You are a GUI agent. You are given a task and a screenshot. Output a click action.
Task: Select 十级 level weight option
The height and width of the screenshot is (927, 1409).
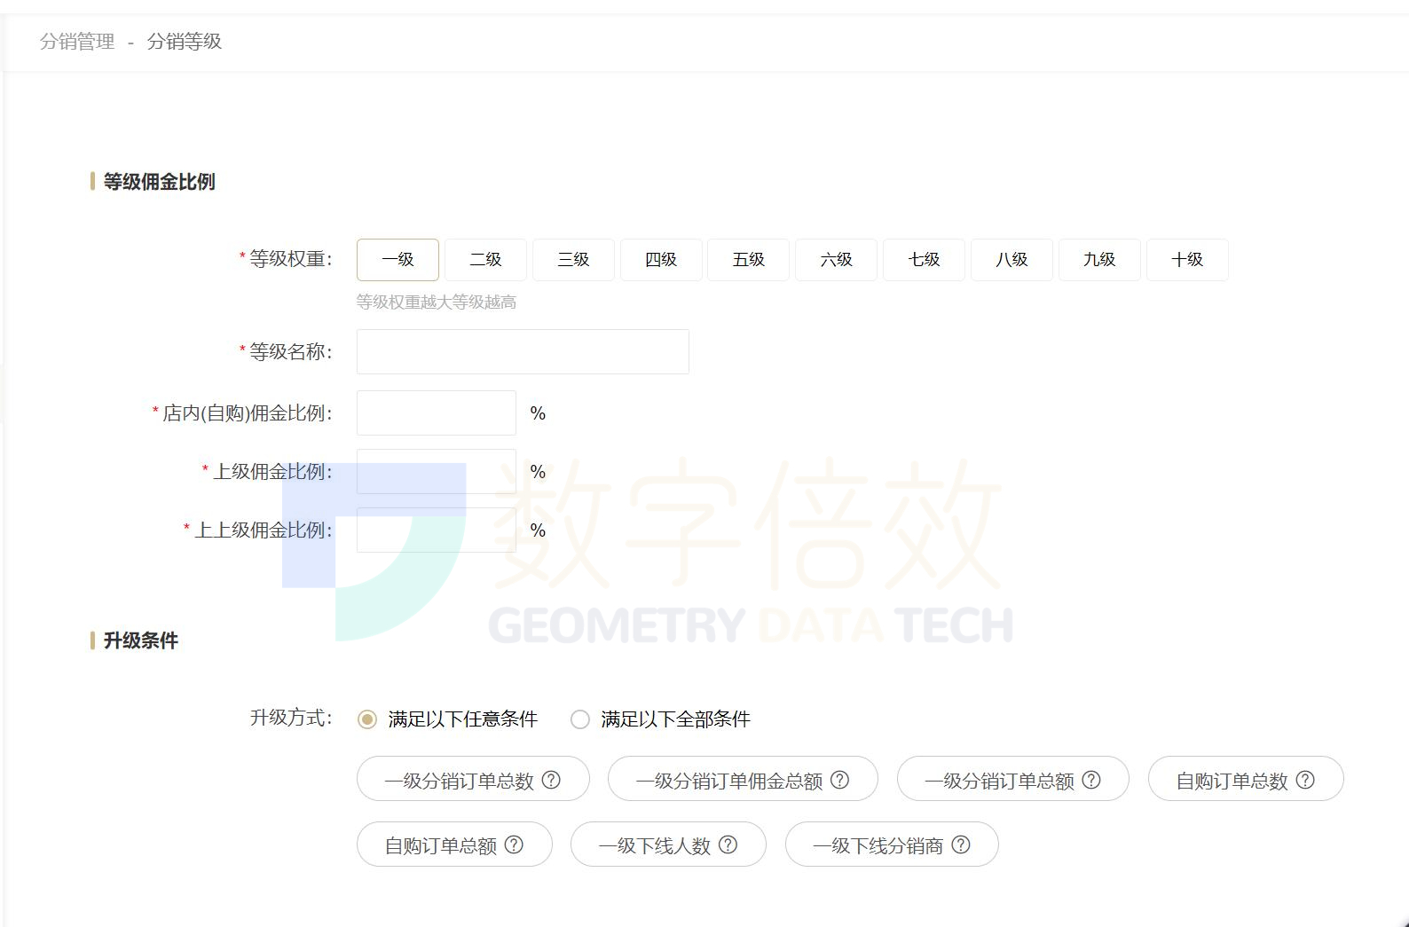tap(1186, 260)
